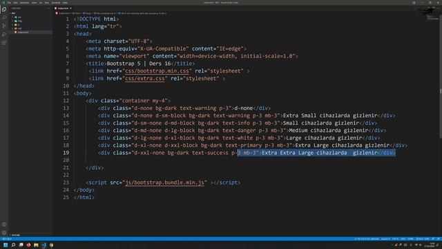Select the index.html editor tab
The width and height of the screenshot is (442, 249).
point(63,8)
